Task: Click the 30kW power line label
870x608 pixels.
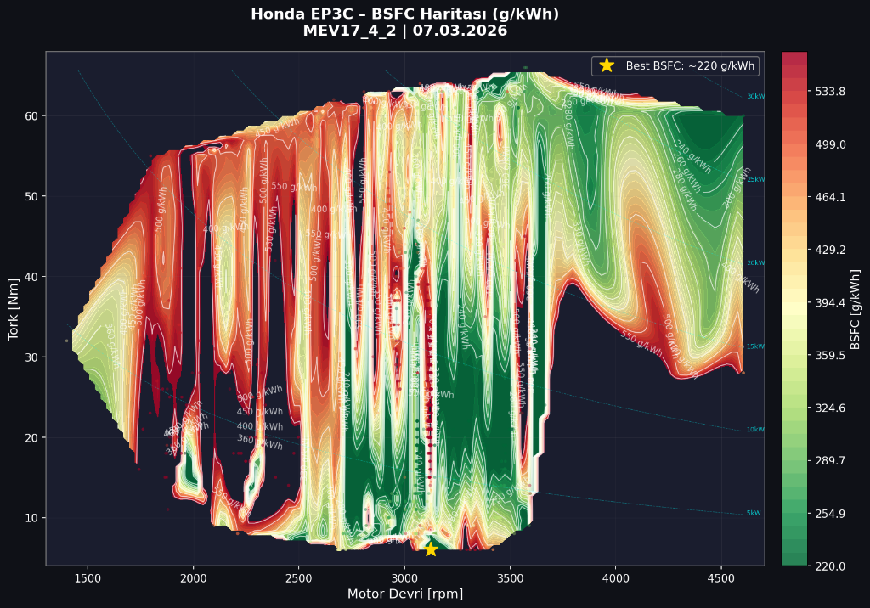Action: point(755,97)
